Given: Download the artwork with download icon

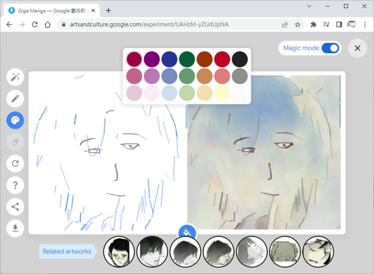Looking at the screenshot, I should [15, 228].
